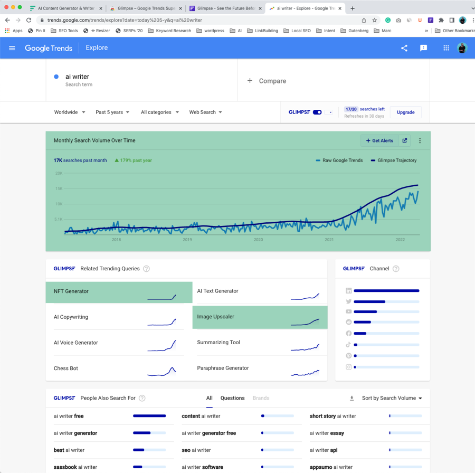Click the LinkedIn channel bar

coord(386,290)
